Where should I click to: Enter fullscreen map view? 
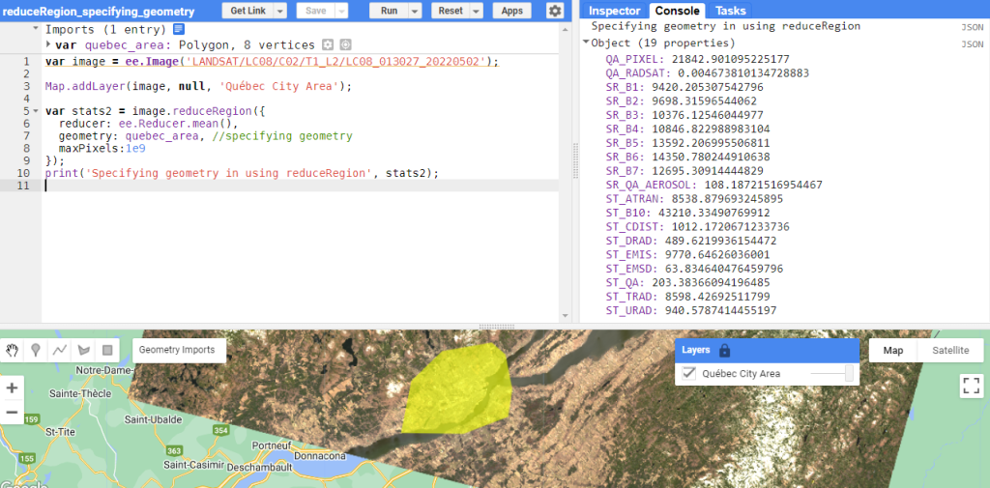[971, 386]
